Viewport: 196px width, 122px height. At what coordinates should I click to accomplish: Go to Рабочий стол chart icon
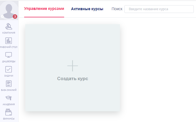click(9, 41)
